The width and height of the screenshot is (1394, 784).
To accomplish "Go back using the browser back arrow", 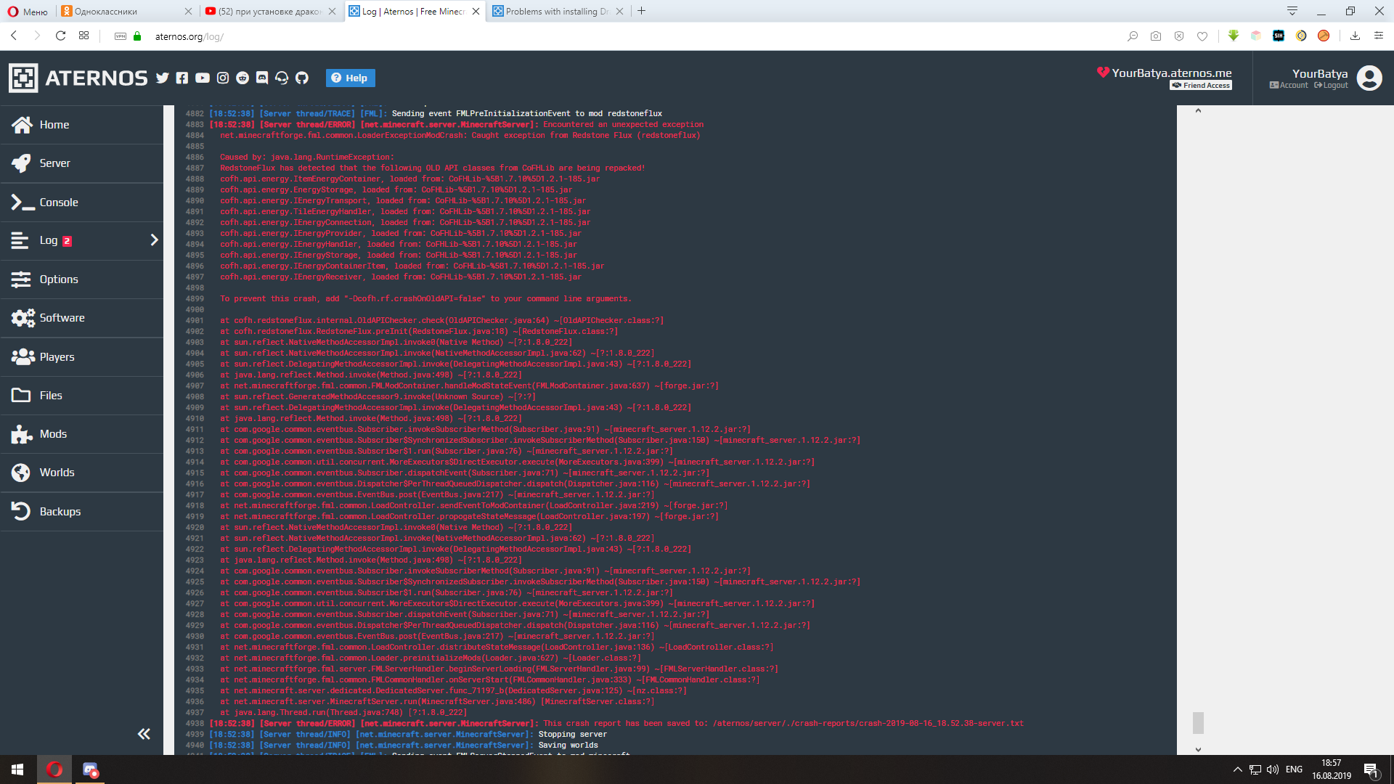I will [x=14, y=36].
